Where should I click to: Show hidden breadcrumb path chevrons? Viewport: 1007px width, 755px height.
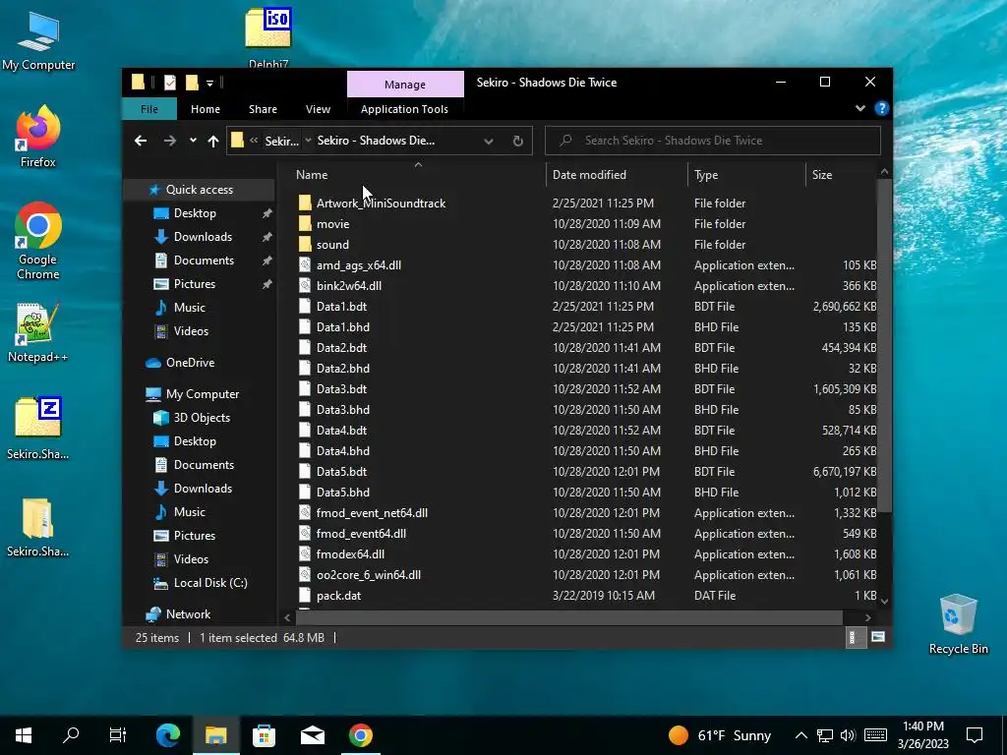(x=254, y=141)
